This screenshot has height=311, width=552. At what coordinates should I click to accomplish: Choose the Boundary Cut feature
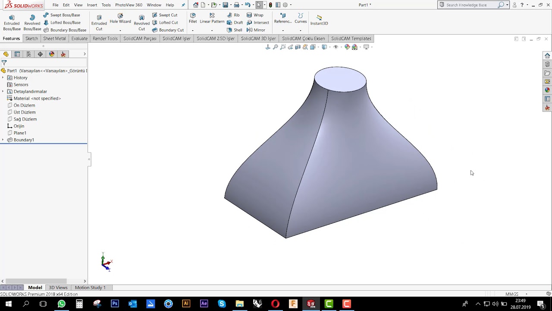click(168, 30)
